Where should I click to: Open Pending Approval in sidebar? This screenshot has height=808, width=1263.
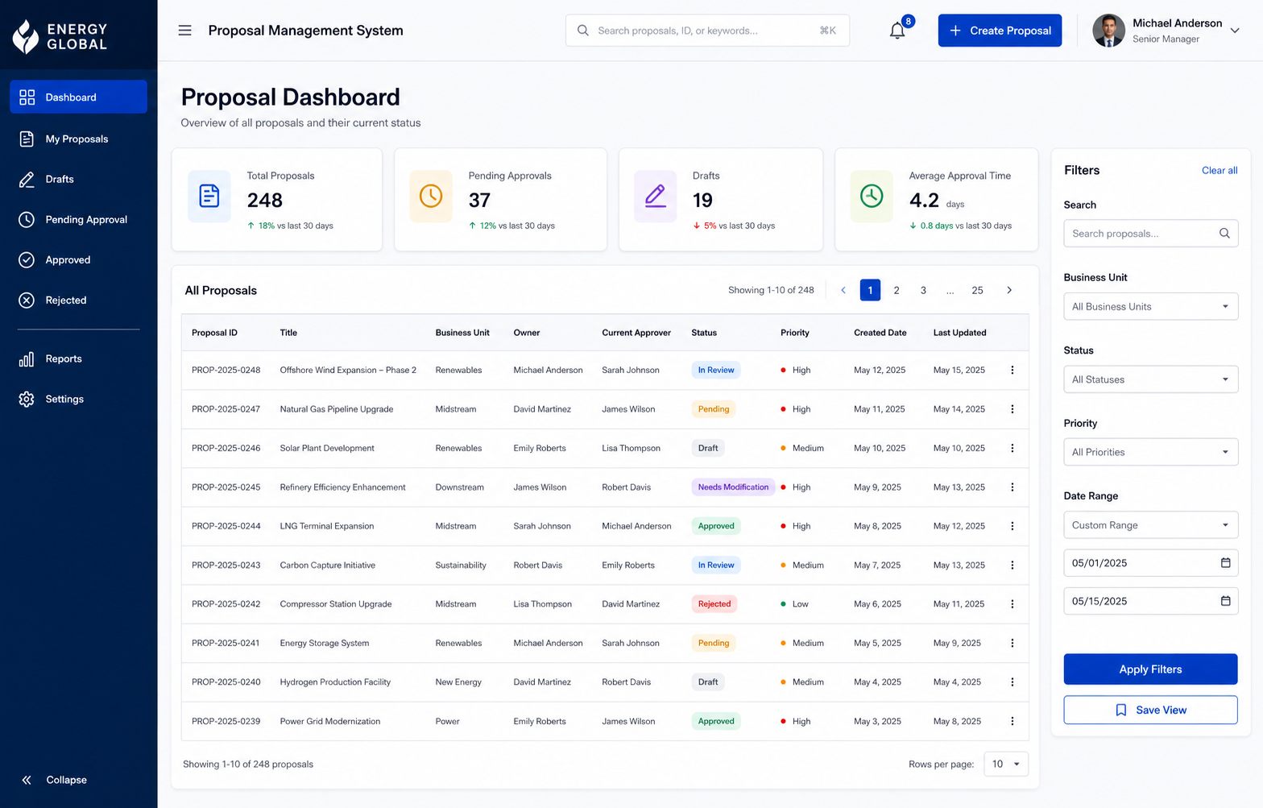pyautogui.click(x=78, y=219)
